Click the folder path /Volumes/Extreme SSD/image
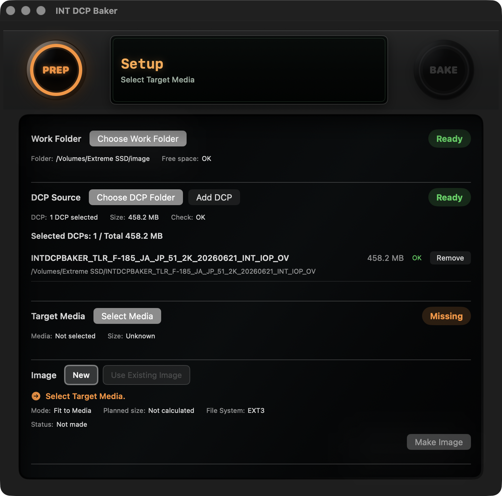Screen dimensions: 502x496 (103, 159)
